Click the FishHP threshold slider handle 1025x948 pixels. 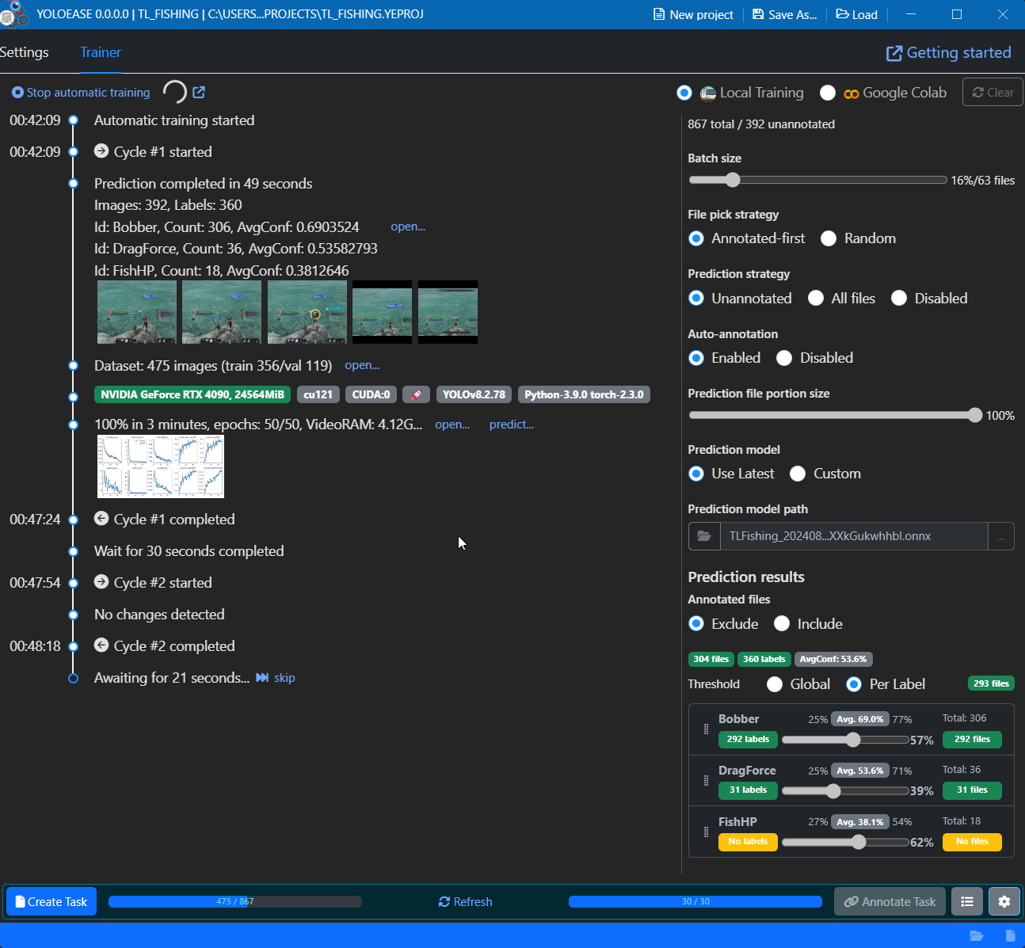click(859, 843)
